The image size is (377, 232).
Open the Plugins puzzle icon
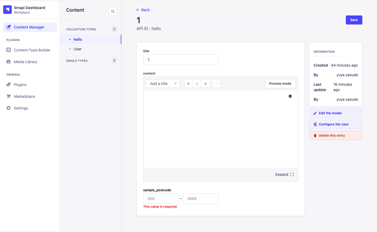coord(8,85)
